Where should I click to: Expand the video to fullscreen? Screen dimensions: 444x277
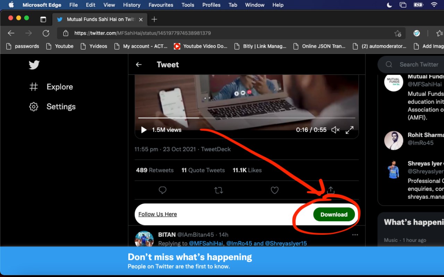(x=349, y=130)
